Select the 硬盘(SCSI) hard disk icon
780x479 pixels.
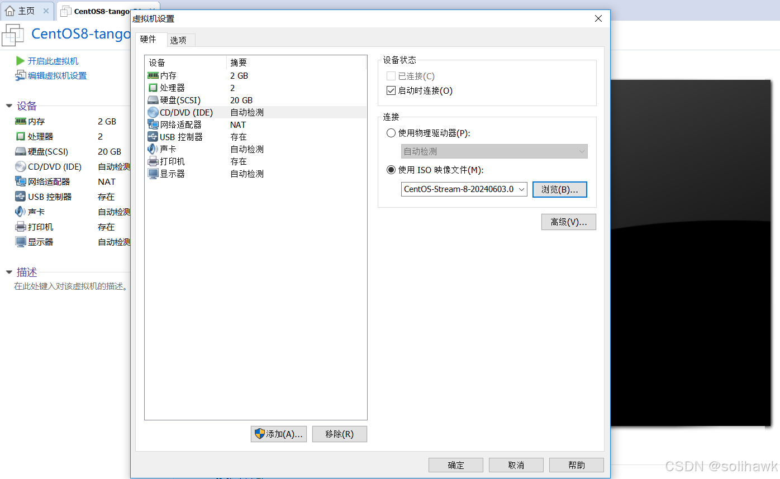(x=153, y=100)
